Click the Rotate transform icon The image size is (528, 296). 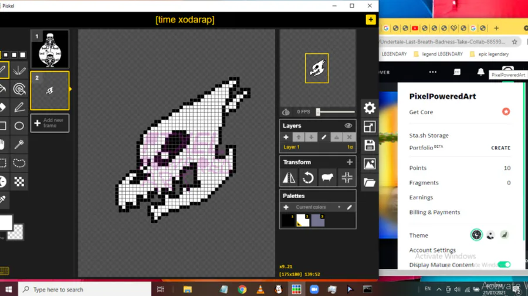pyautogui.click(x=308, y=178)
